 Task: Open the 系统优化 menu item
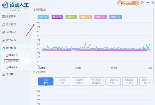15,32
